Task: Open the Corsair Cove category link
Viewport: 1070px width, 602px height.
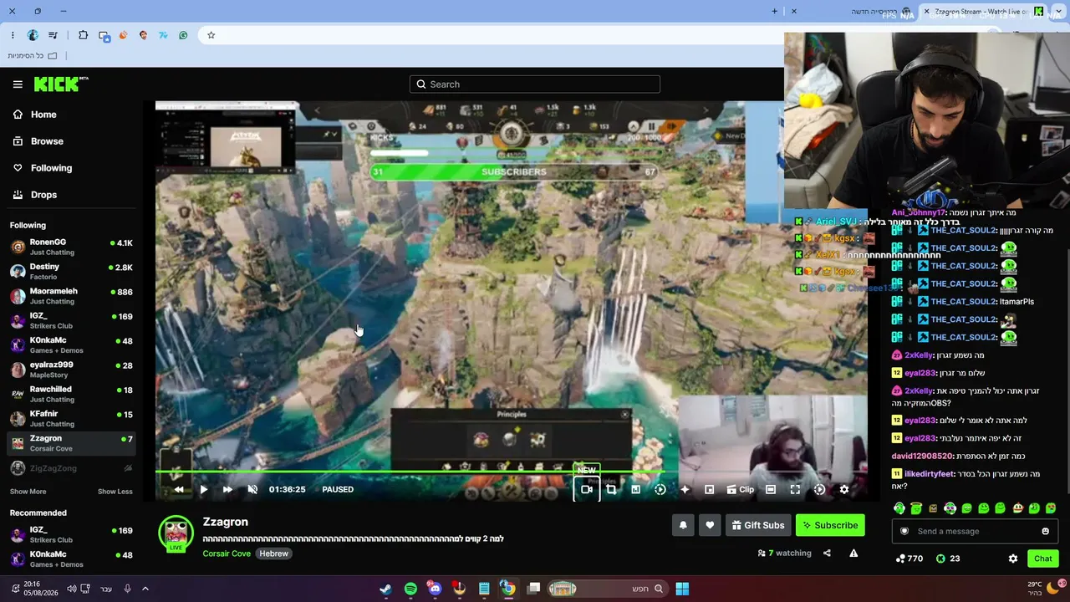Action: click(227, 554)
